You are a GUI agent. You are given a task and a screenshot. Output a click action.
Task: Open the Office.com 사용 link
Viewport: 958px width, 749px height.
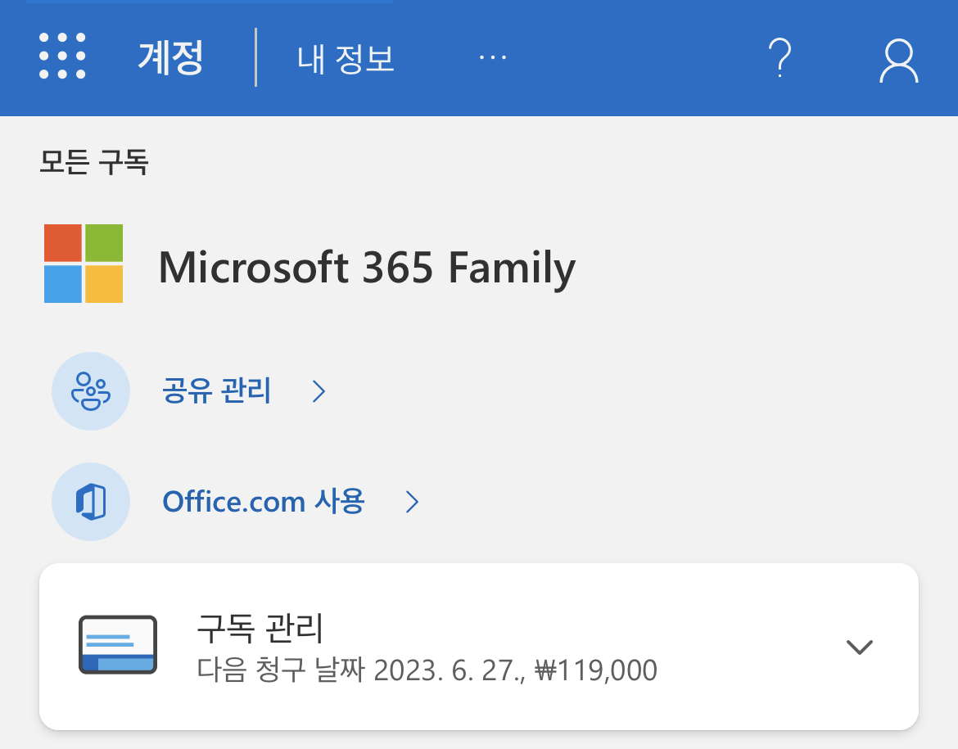[x=264, y=502]
